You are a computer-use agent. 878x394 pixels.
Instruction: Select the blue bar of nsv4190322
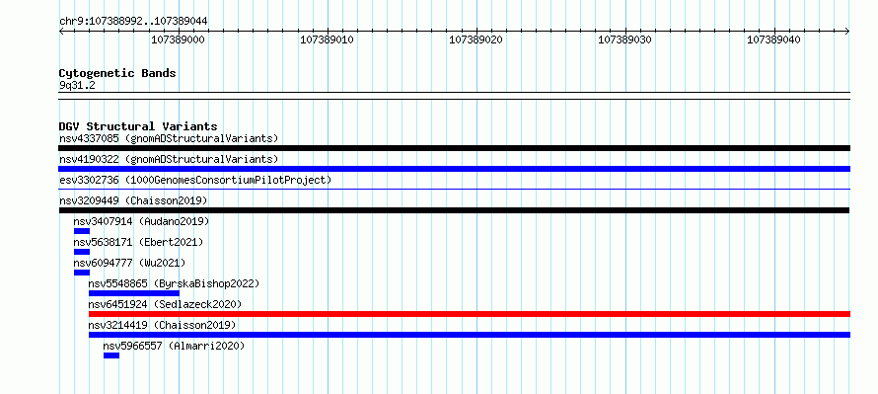click(454, 169)
